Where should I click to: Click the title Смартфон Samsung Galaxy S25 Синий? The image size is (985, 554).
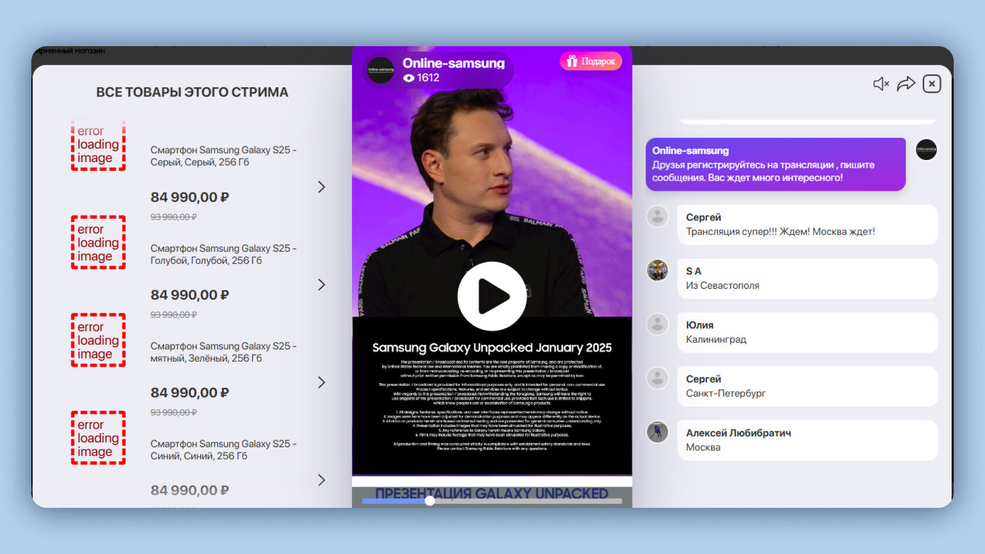point(223,450)
